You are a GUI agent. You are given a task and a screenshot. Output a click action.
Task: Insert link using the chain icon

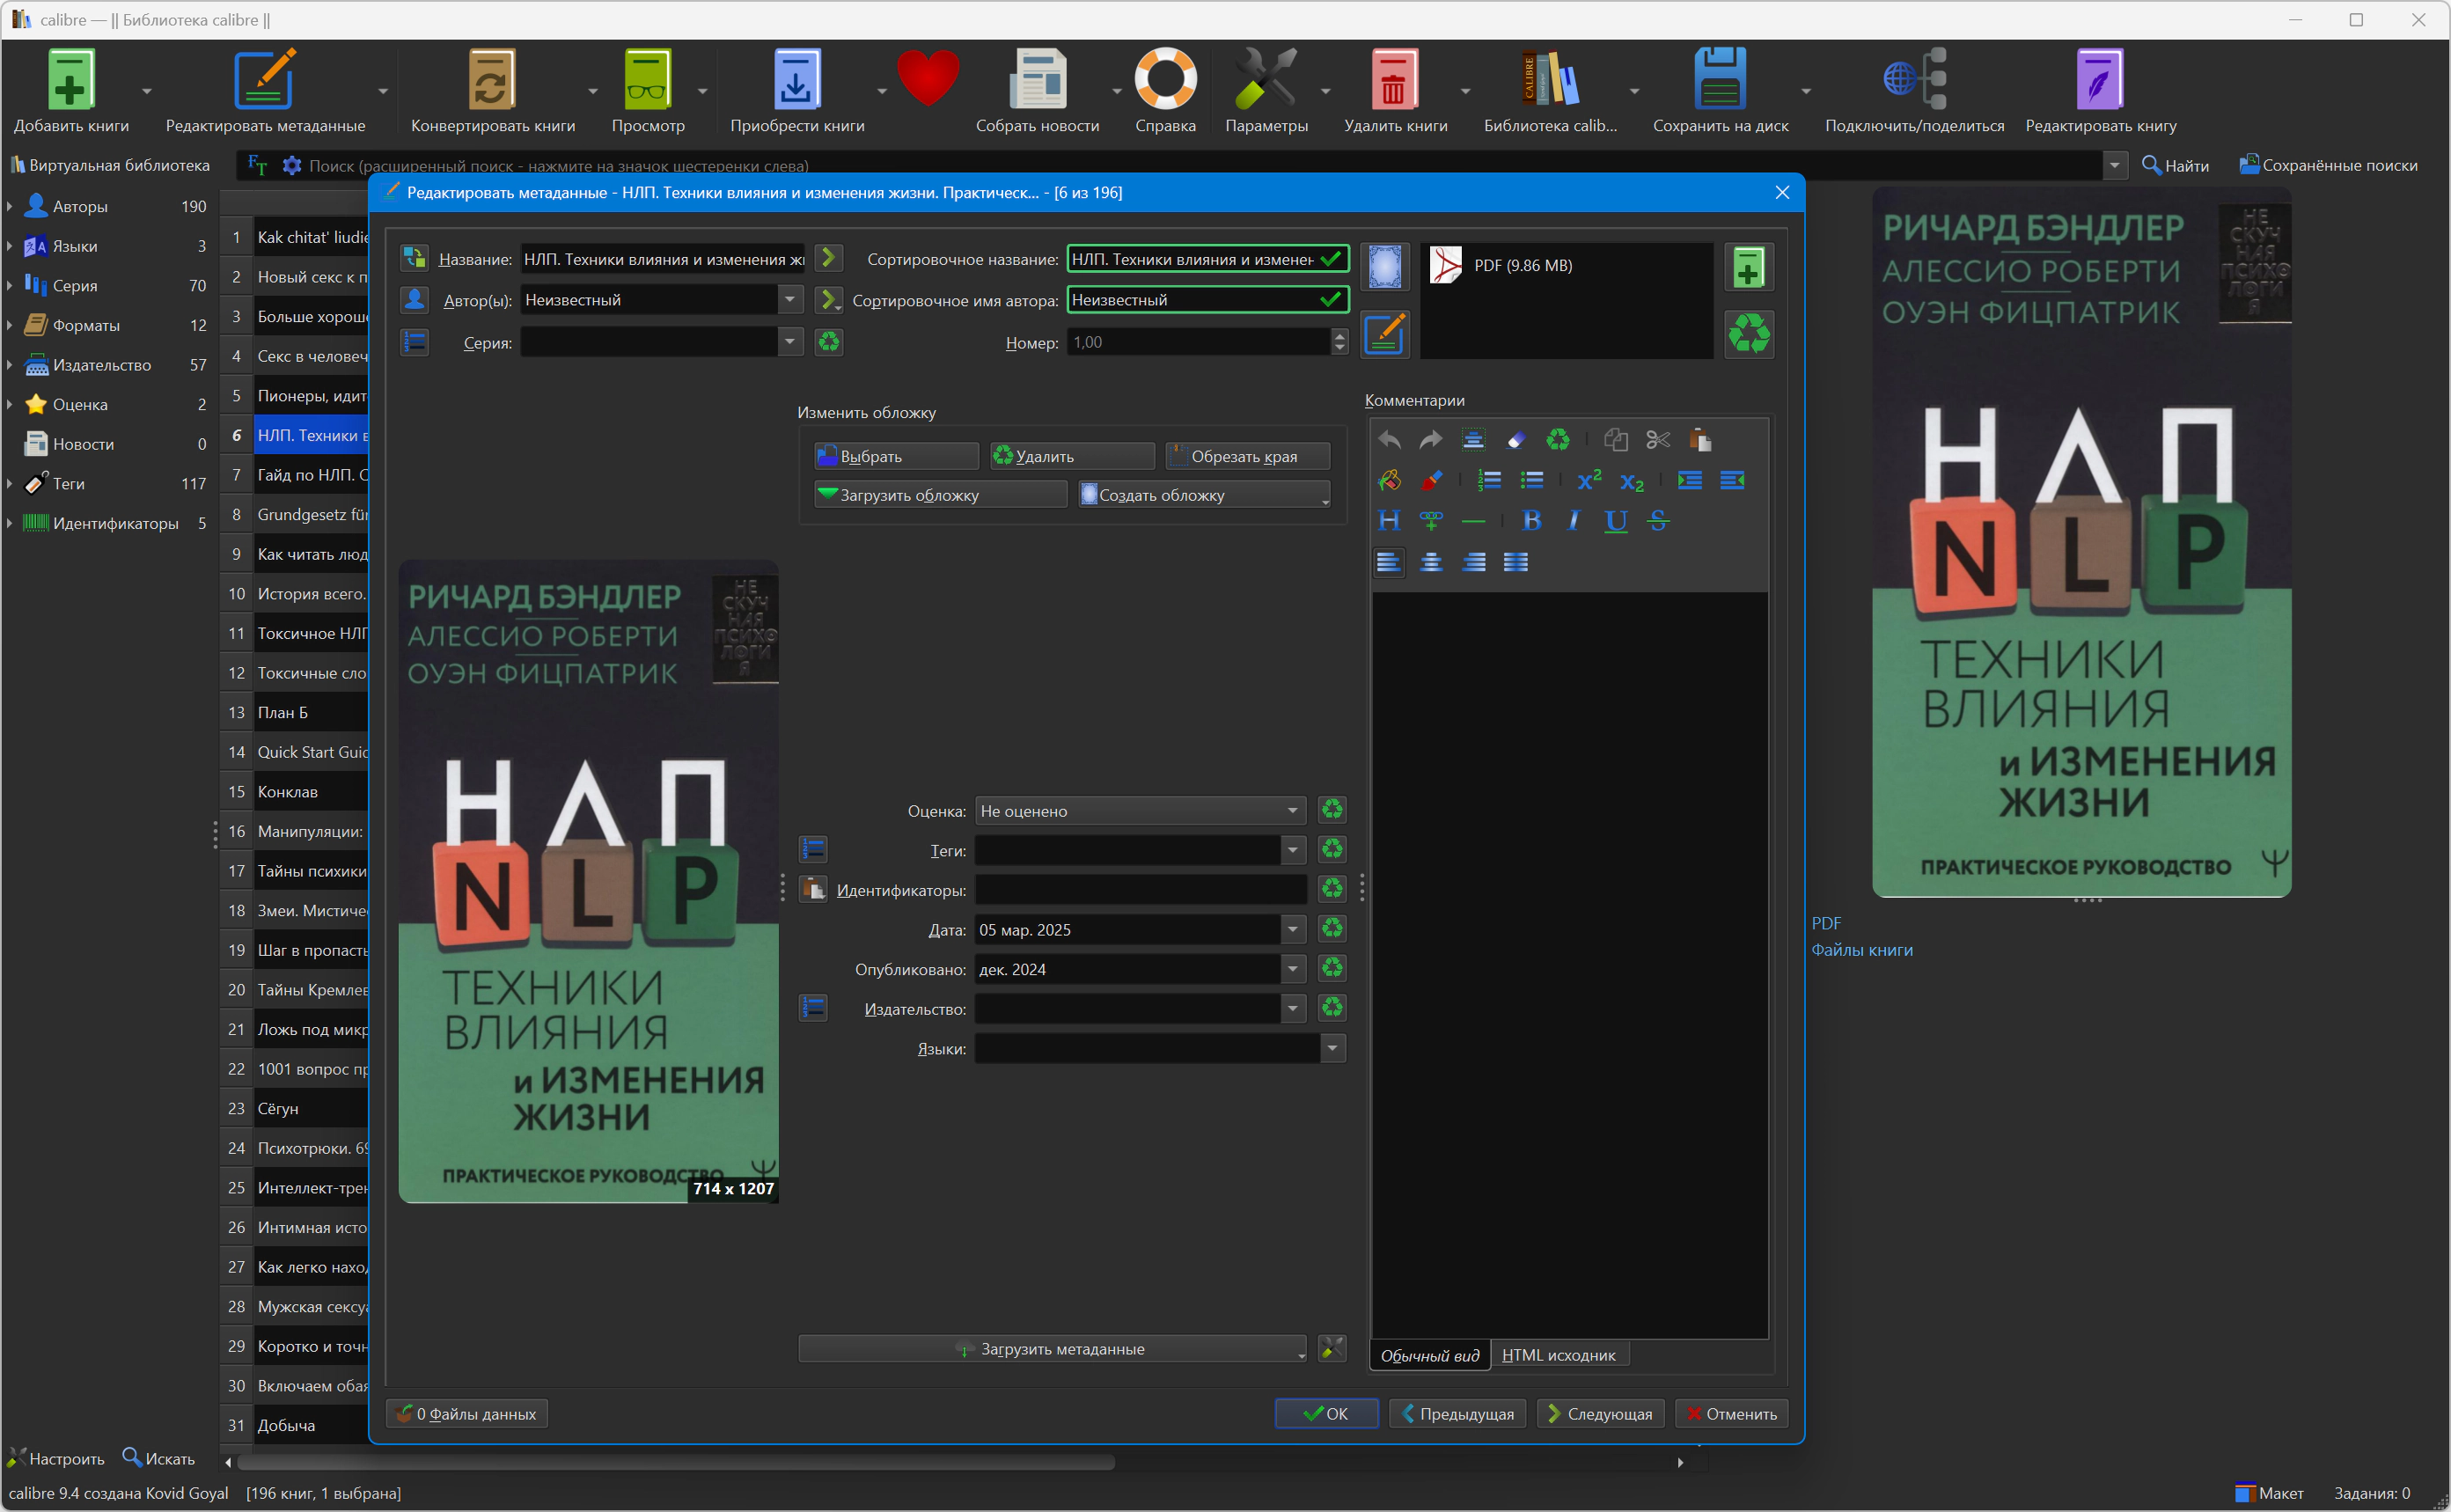[1431, 520]
